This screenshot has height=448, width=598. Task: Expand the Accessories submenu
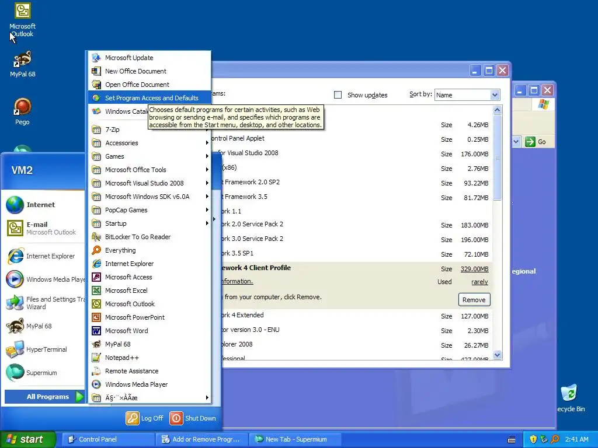pyautogui.click(x=149, y=143)
